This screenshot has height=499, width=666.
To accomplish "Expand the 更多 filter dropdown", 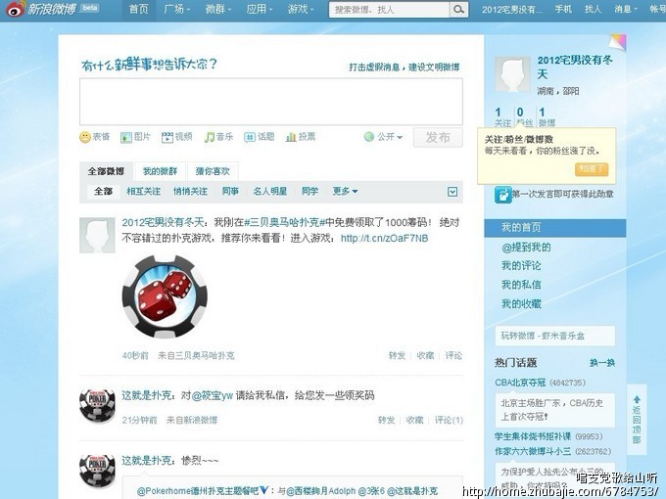I will click(x=345, y=192).
